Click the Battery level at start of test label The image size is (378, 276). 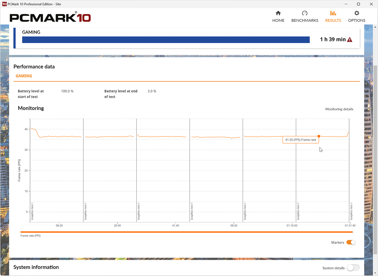(31, 94)
